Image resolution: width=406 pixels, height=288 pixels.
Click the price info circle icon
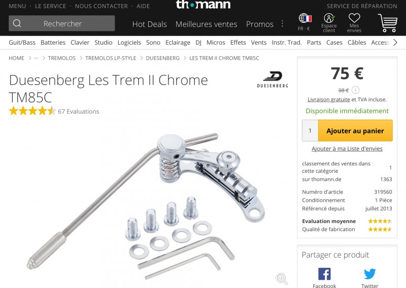point(356,90)
